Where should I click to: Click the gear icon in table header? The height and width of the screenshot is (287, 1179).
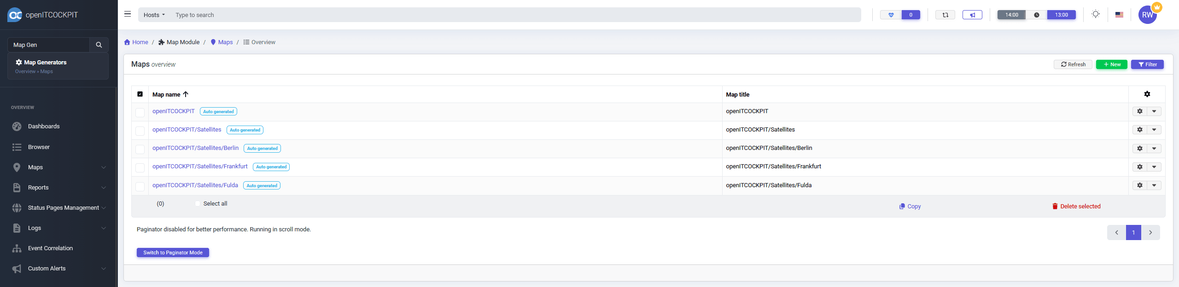(x=1147, y=94)
